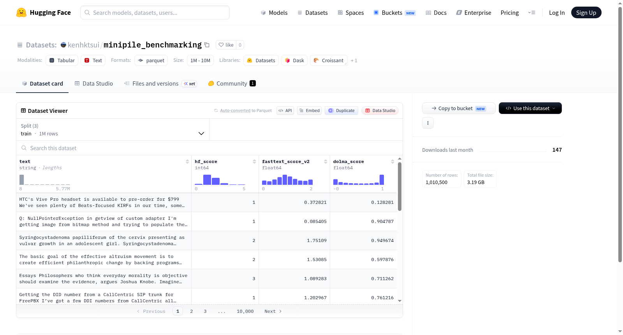This screenshot has width=623, height=335.
Task: Sort by text column arrows icon
Action: (x=187, y=161)
